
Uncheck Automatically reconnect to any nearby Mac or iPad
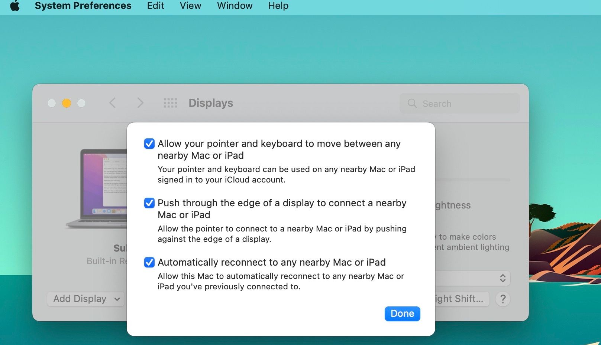pos(149,262)
